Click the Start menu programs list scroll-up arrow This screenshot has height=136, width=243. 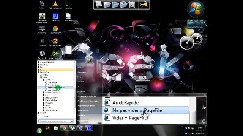[x=74, y=62]
